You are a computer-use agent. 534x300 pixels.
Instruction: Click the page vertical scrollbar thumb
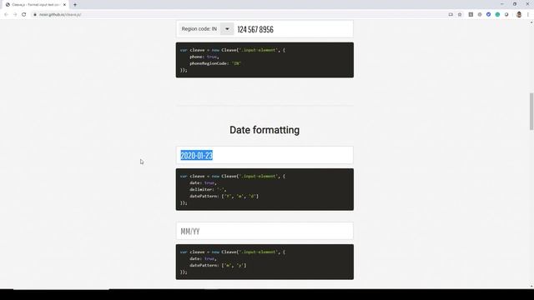531,111
